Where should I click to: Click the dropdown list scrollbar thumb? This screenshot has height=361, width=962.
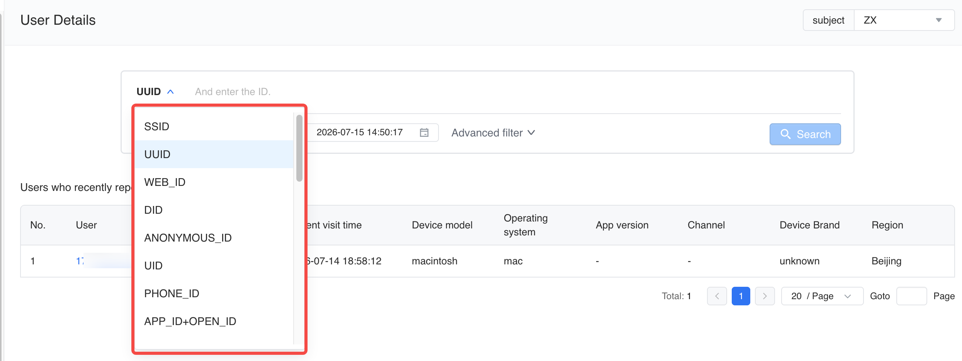click(x=299, y=148)
